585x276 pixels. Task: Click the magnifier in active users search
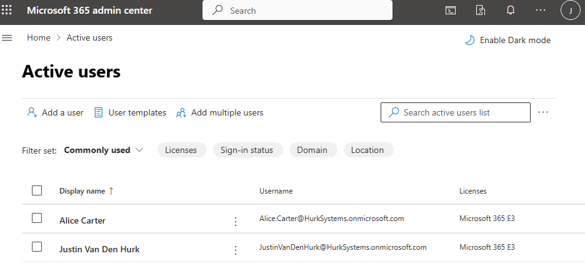(394, 112)
